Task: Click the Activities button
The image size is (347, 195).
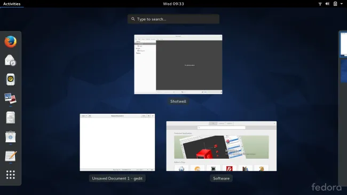Action: [x=12, y=4]
